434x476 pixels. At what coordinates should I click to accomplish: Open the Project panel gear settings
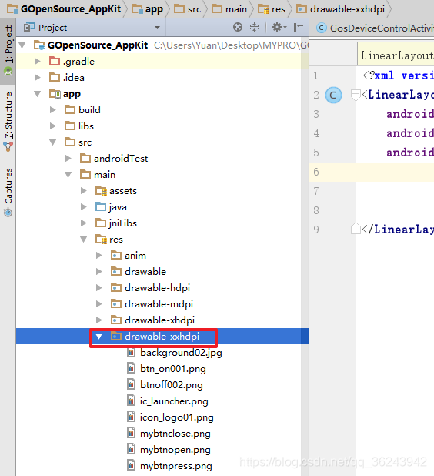[x=279, y=27]
